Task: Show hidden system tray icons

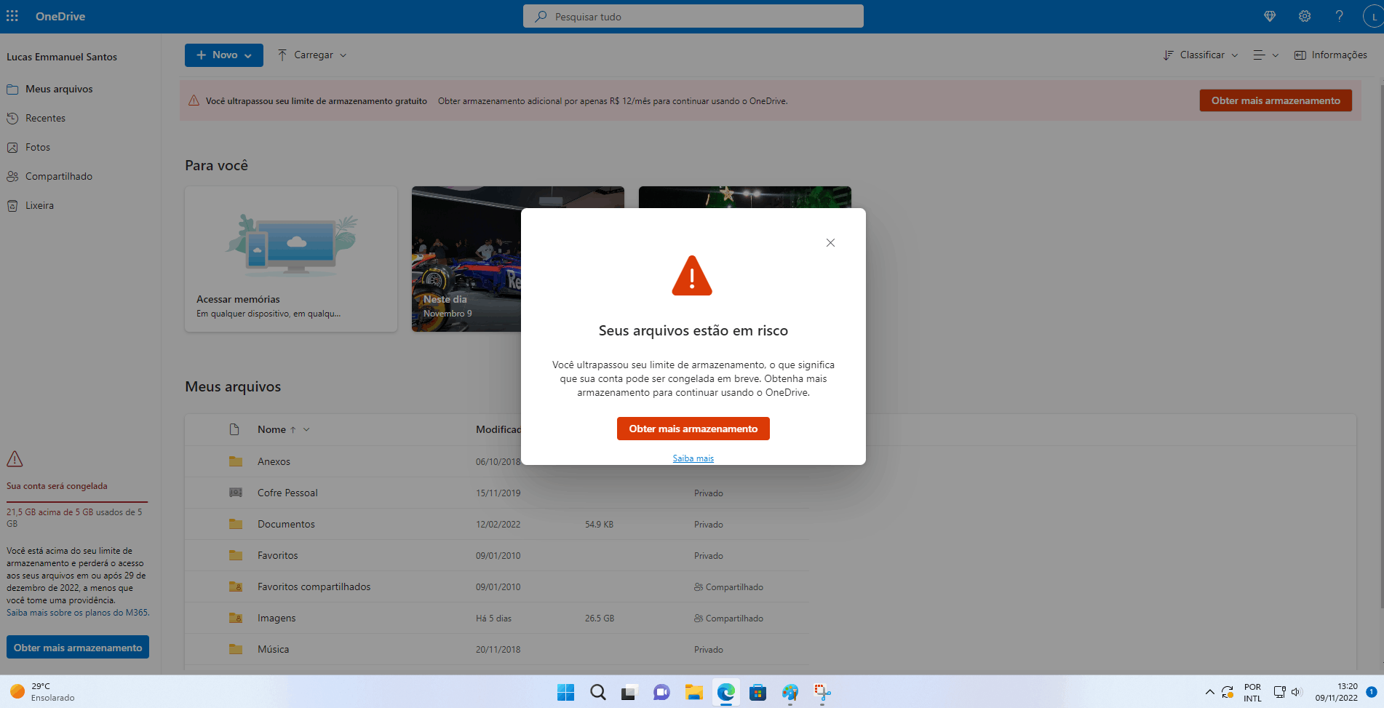Action: (1209, 692)
